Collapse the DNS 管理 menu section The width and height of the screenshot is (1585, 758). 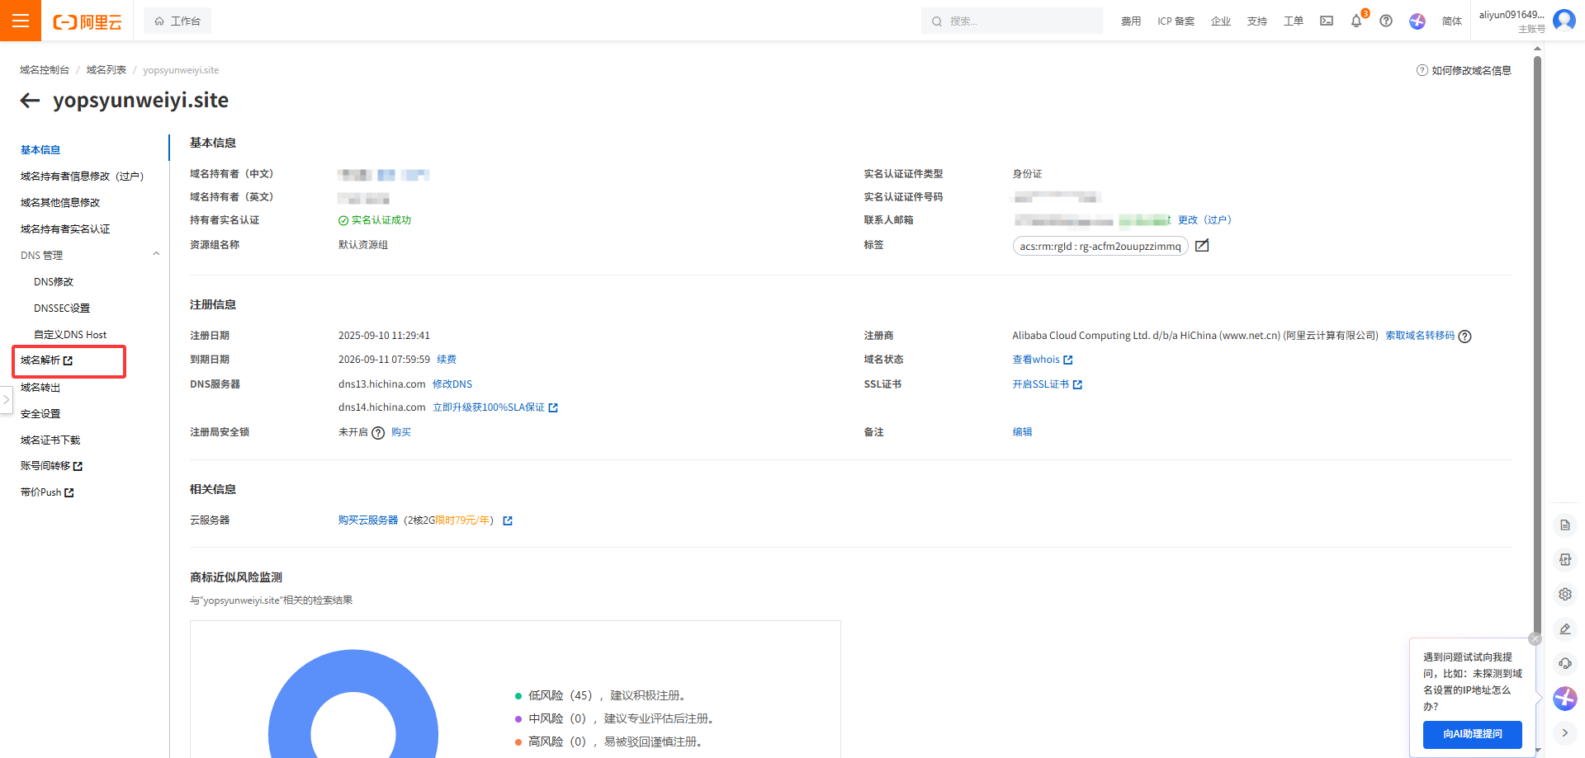tap(156, 255)
